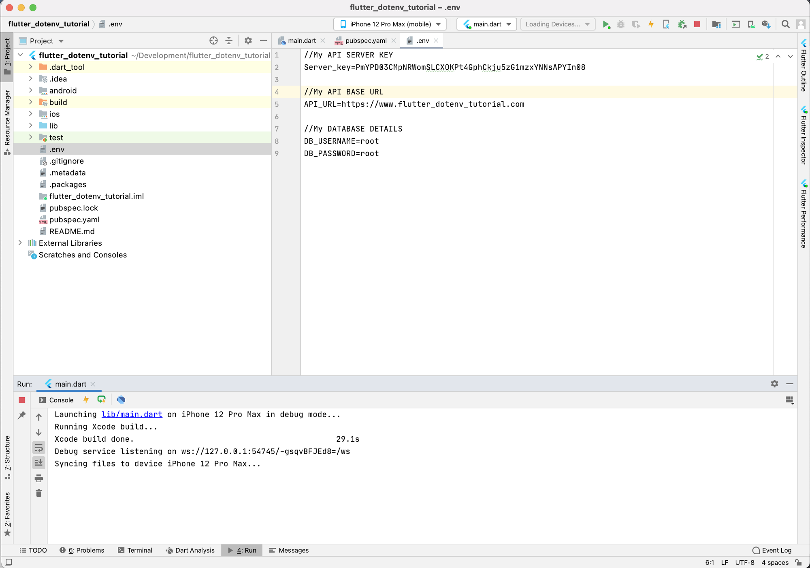
Task: Expand the .dart_tool folder
Action: [x=30, y=67]
